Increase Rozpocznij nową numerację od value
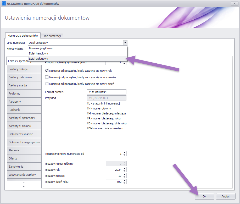This screenshot has width=240, height=204. pos(125,152)
